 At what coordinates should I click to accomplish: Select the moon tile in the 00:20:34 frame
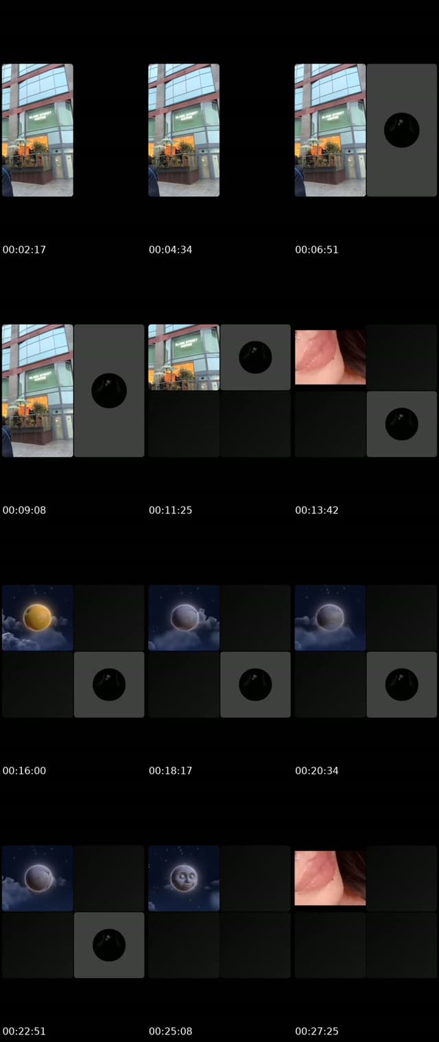click(330, 618)
